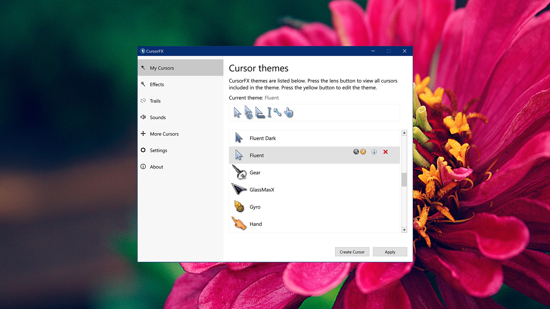550x309 pixels.
Task: Click Apply to set Fluent theme
Action: 390,252
